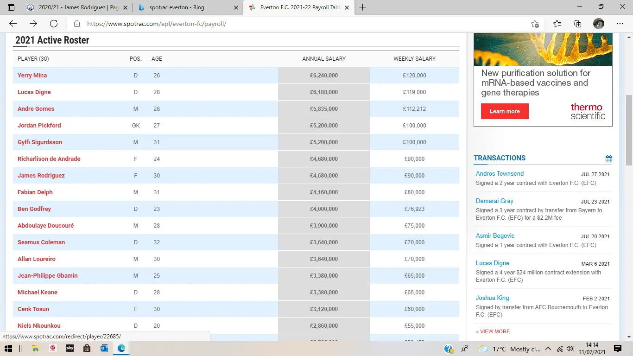Screen dimensions: 633x356
Task: Open the Favorites list icon
Action: (x=557, y=24)
